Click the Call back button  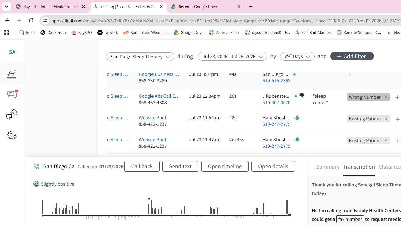coord(142,166)
